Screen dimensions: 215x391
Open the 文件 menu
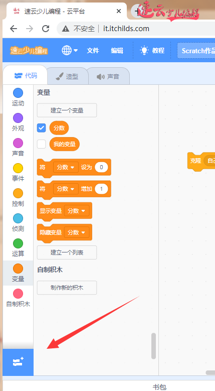93,51
